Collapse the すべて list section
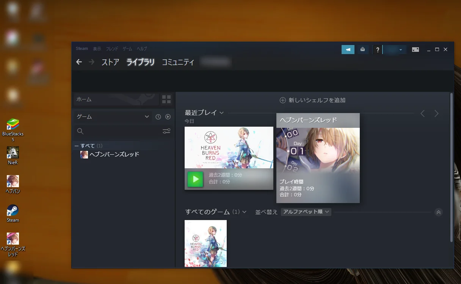This screenshot has height=284, width=461. coord(77,146)
